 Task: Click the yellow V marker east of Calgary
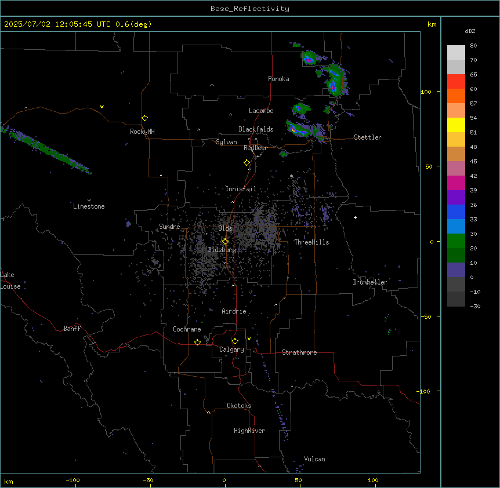point(249,338)
